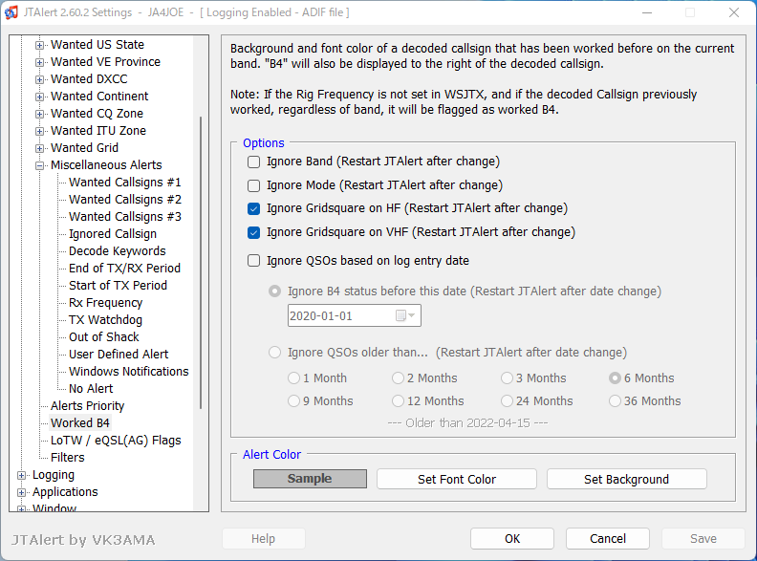Expand the Wanted ITU Zone node

click(39, 131)
